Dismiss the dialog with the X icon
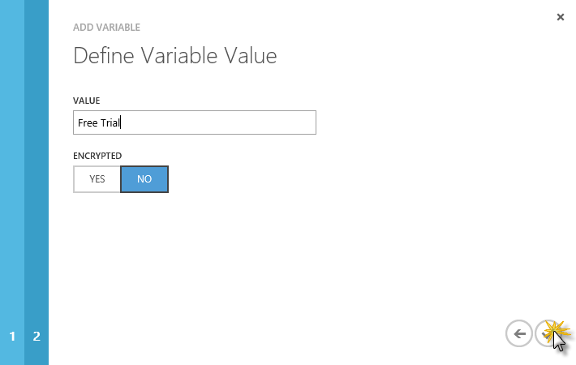The width and height of the screenshot is (576, 365). click(561, 17)
